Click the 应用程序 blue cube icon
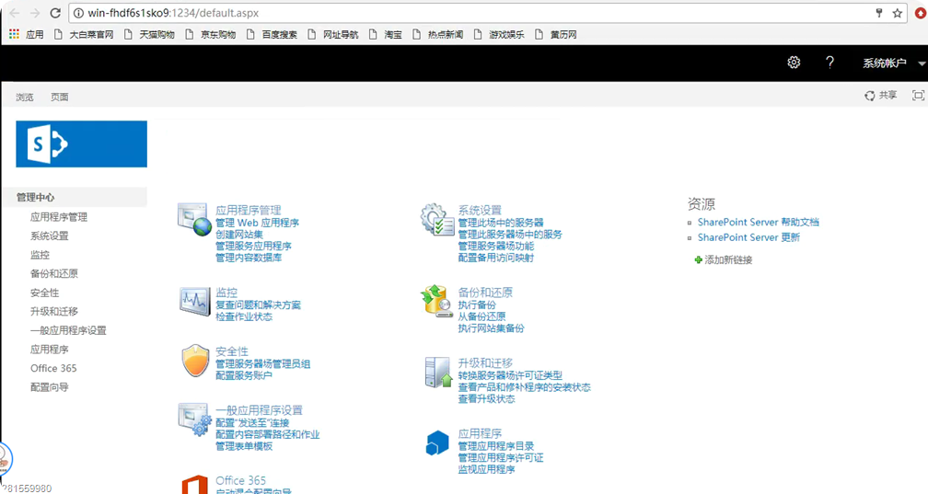 [x=437, y=443]
